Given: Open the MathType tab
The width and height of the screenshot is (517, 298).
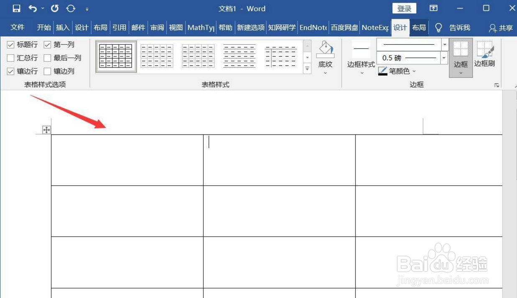Looking at the screenshot, I should pos(201,27).
